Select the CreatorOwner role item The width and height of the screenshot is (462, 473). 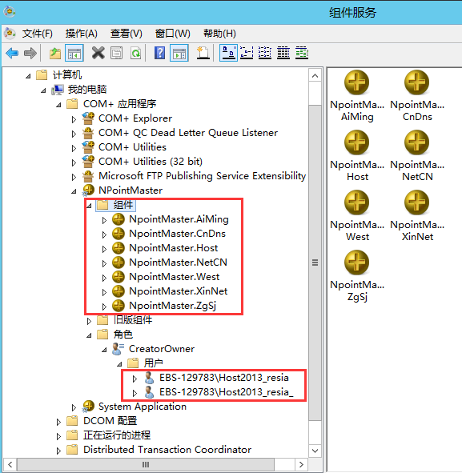coord(162,349)
